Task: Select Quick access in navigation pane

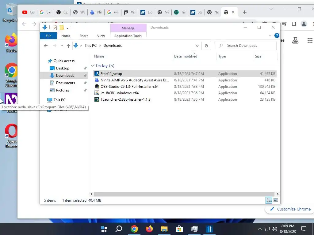Action: click(x=64, y=61)
